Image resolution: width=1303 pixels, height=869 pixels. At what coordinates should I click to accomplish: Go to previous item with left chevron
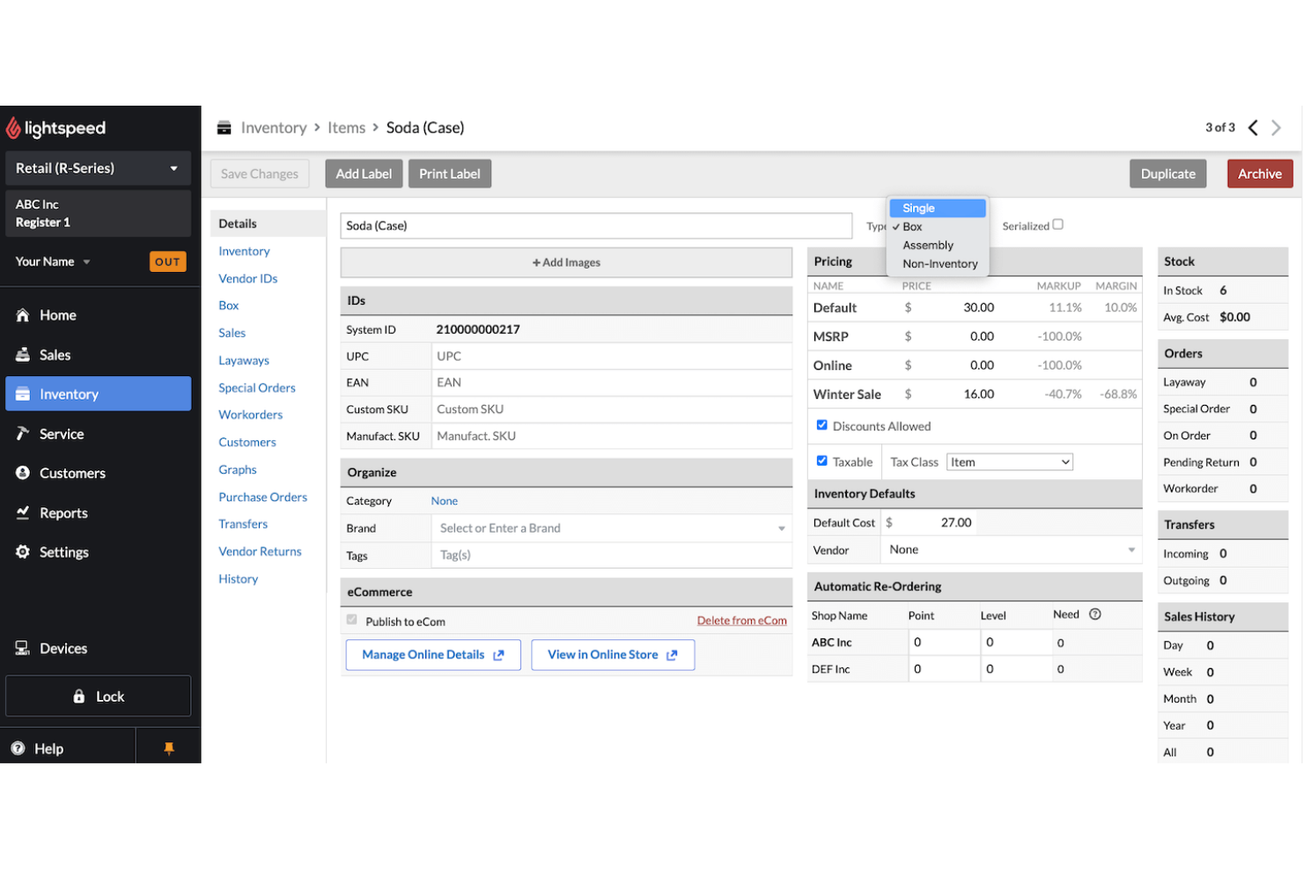click(x=1253, y=128)
